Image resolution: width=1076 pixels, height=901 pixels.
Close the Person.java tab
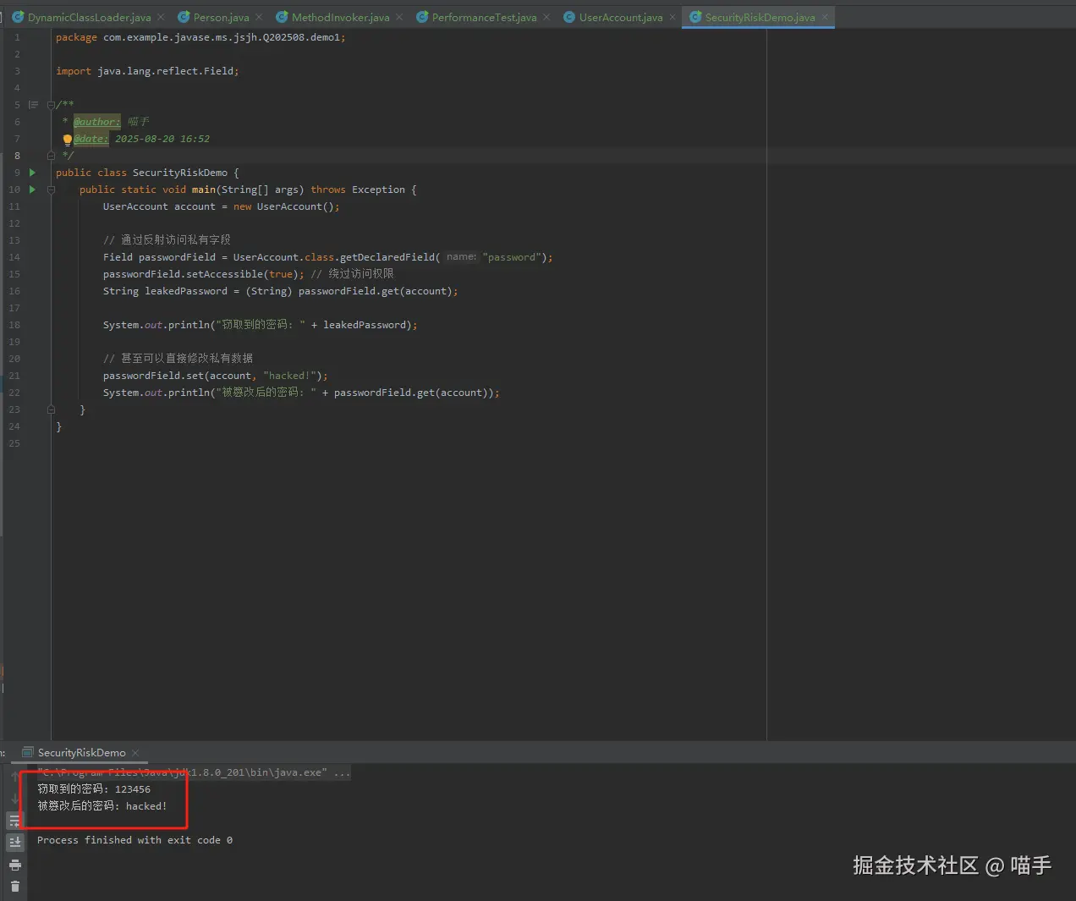point(259,17)
